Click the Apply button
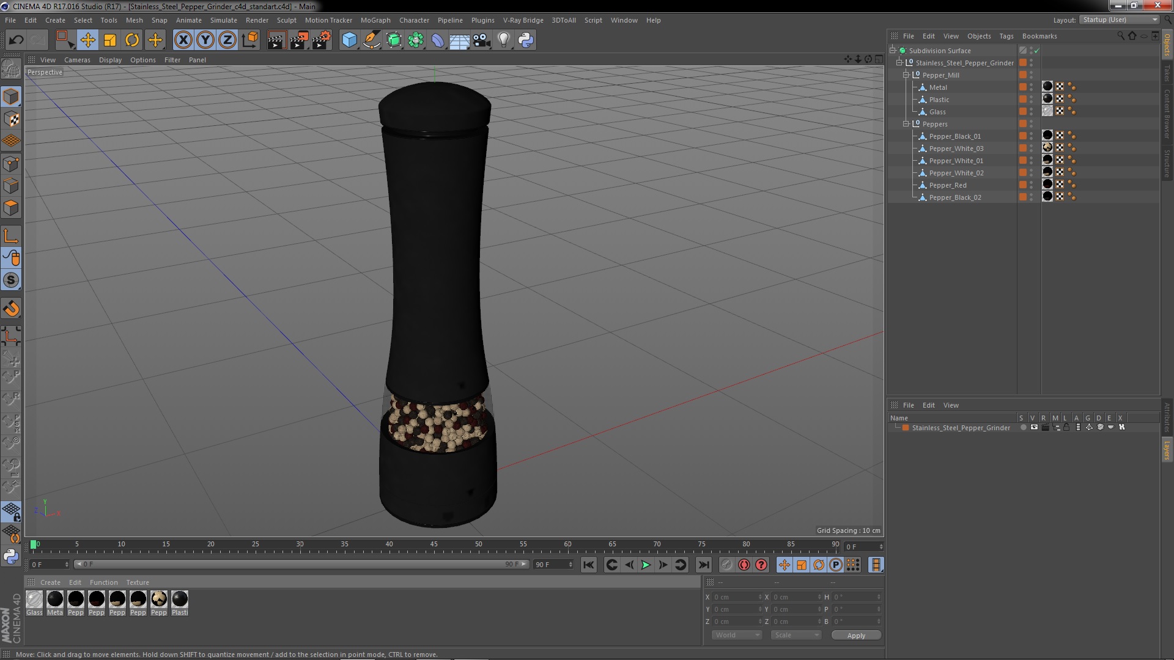 point(856,636)
